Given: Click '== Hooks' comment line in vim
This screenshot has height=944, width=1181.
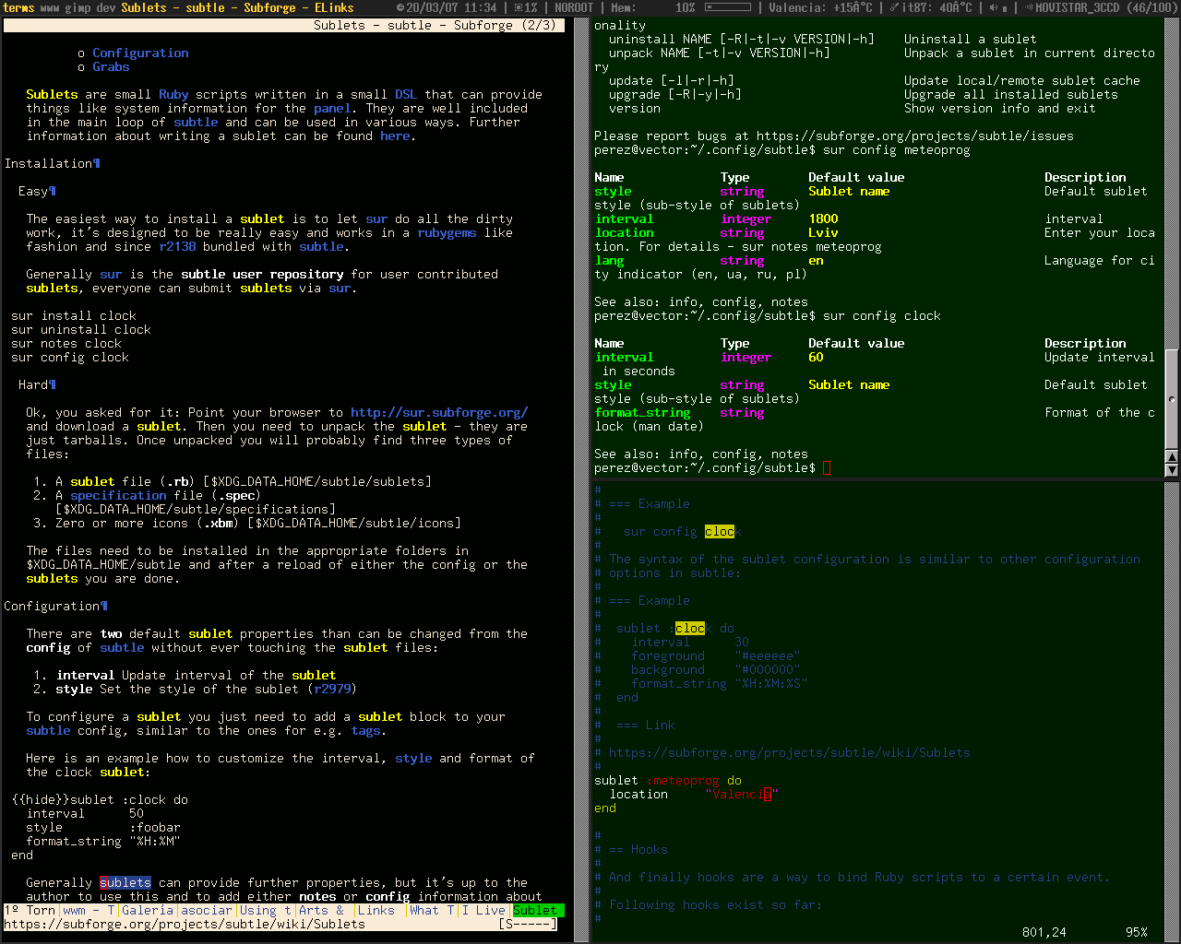Looking at the screenshot, I should (x=631, y=849).
